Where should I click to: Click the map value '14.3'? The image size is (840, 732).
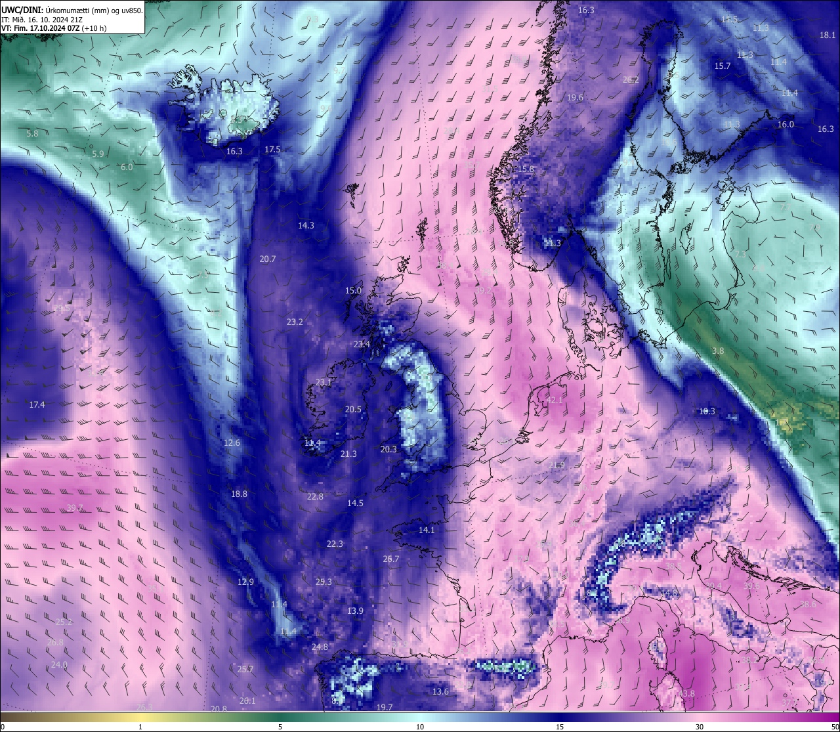306,226
